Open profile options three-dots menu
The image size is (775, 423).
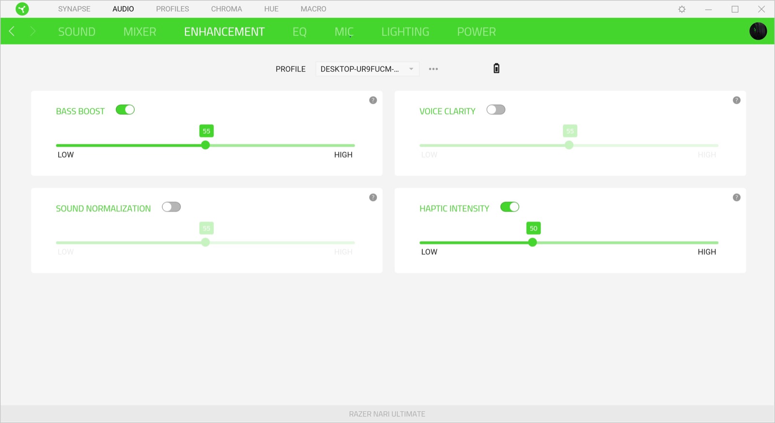pos(434,69)
